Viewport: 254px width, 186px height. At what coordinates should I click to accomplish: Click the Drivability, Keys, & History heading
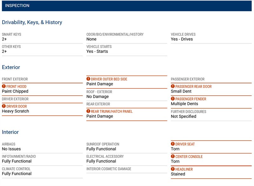pos(32,22)
